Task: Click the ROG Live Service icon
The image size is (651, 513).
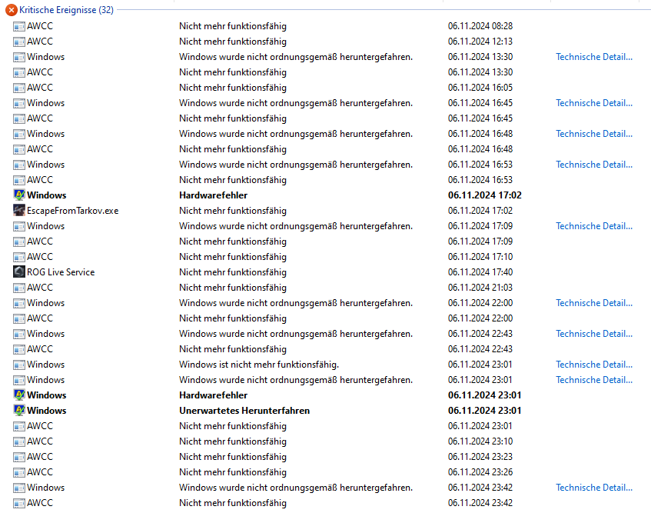Action: click(x=19, y=271)
